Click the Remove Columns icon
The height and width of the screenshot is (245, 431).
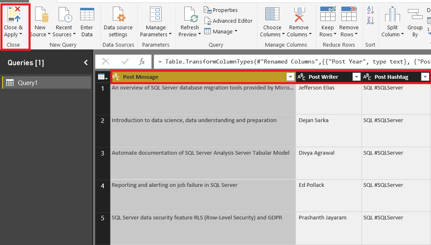(x=298, y=14)
